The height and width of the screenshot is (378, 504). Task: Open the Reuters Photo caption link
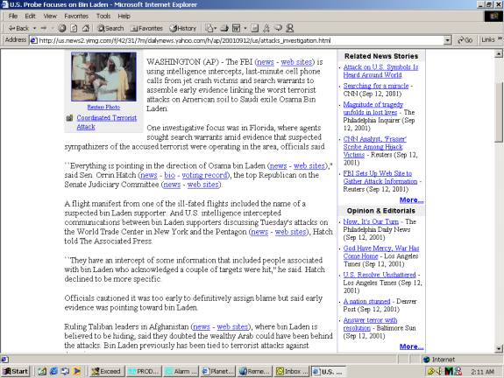[103, 107]
